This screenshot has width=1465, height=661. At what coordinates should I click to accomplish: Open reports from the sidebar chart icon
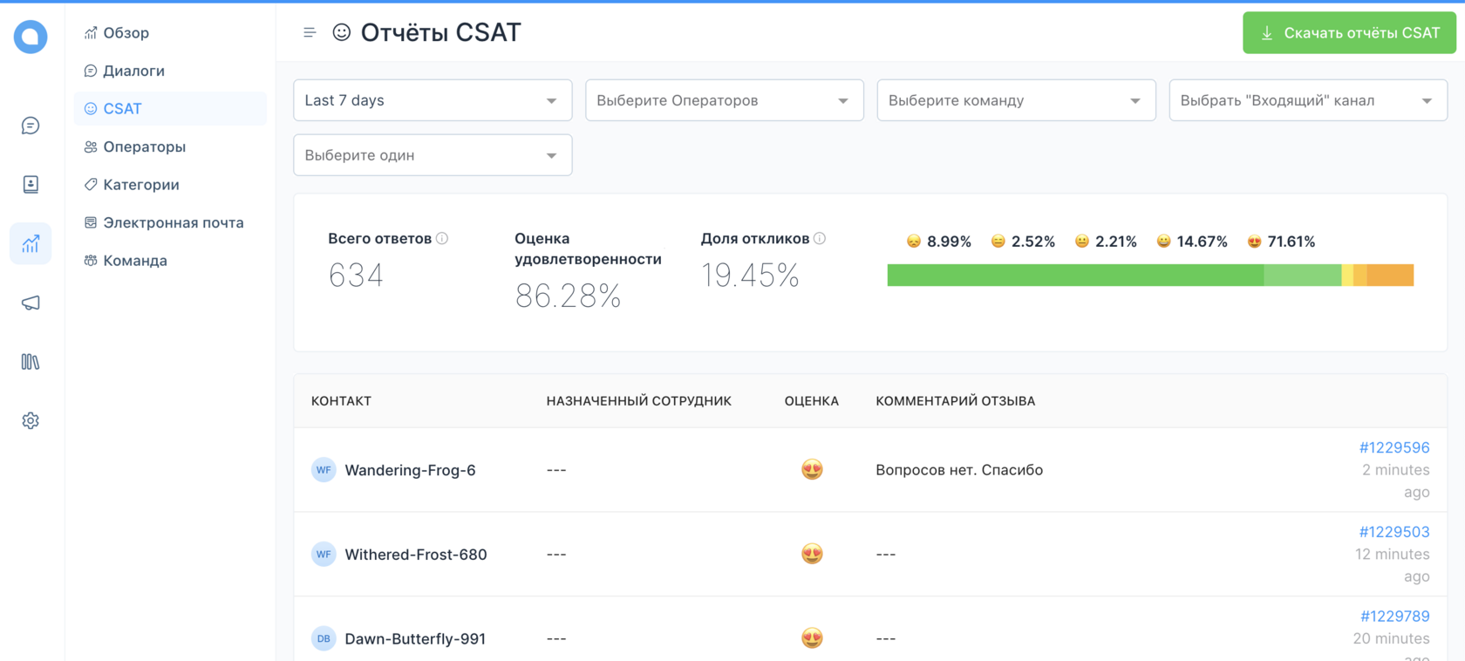click(x=31, y=243)
